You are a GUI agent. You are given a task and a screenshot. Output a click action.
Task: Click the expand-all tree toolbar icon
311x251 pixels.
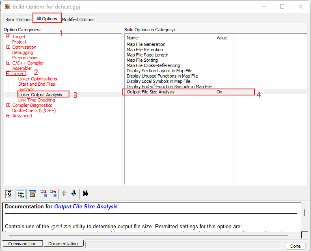click(44, 194)
